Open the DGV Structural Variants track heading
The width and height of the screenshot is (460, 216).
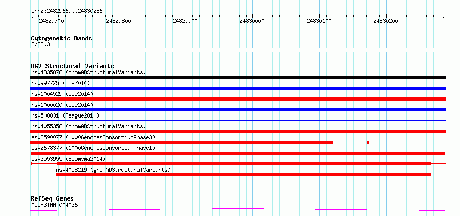click(x=72, y=66)
